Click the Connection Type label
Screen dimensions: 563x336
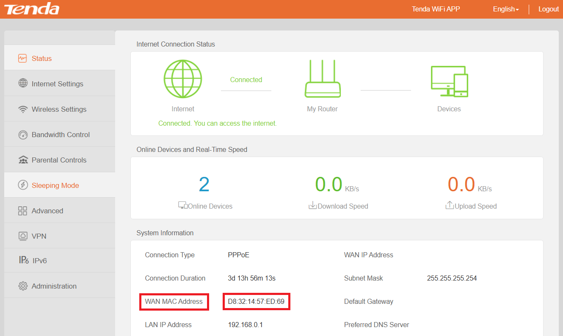(x=170, y=255)
